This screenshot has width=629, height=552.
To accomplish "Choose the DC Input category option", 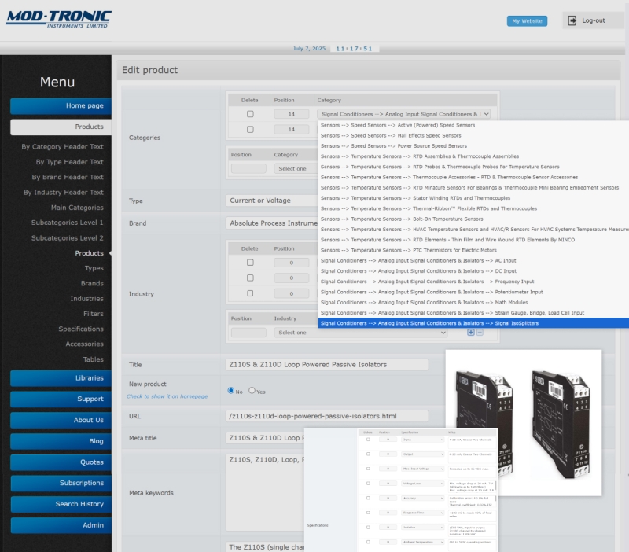I will coord(473,270).
